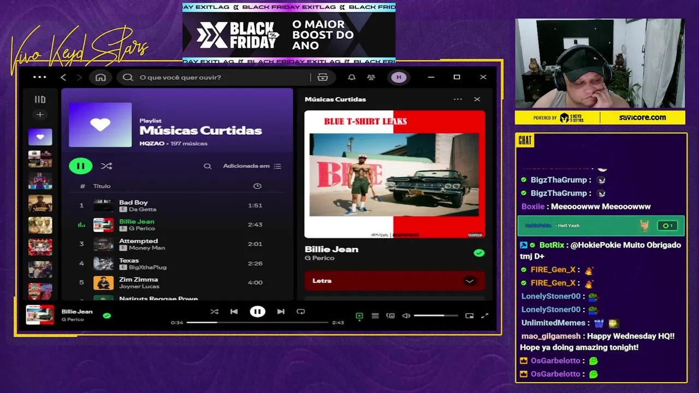Close the Now Playing side panel
699x393 pixels.
(x=477, y=99)
